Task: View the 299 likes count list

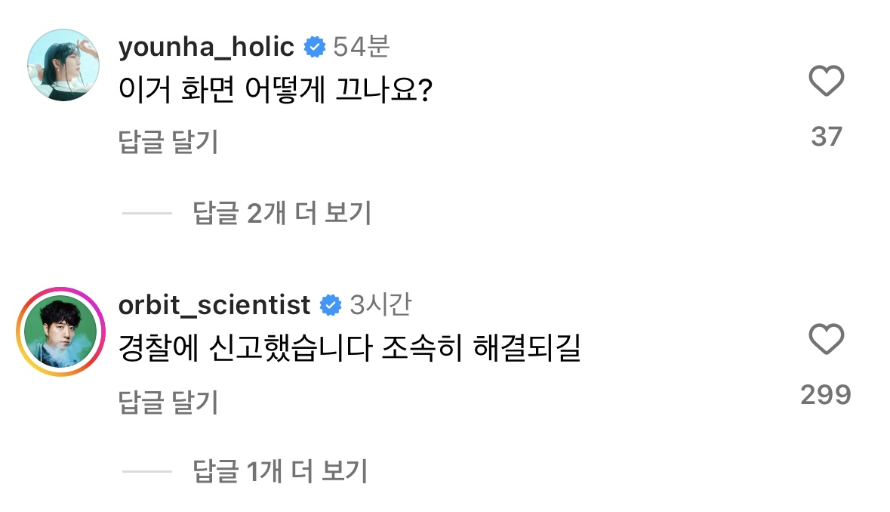Action: (826, 394)
